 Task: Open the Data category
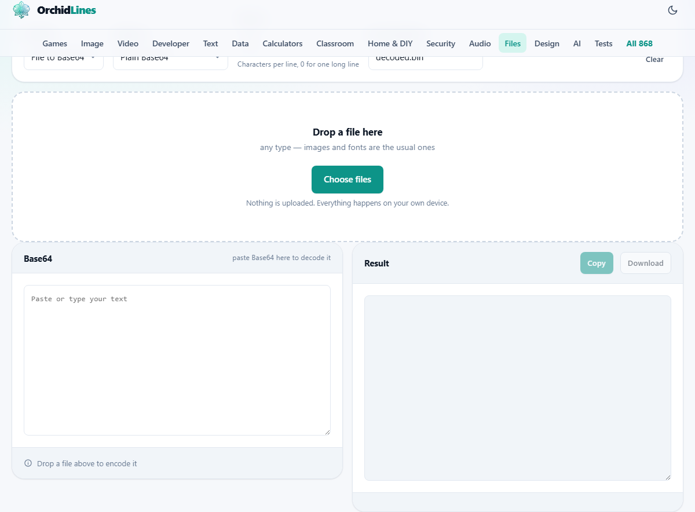240,43
